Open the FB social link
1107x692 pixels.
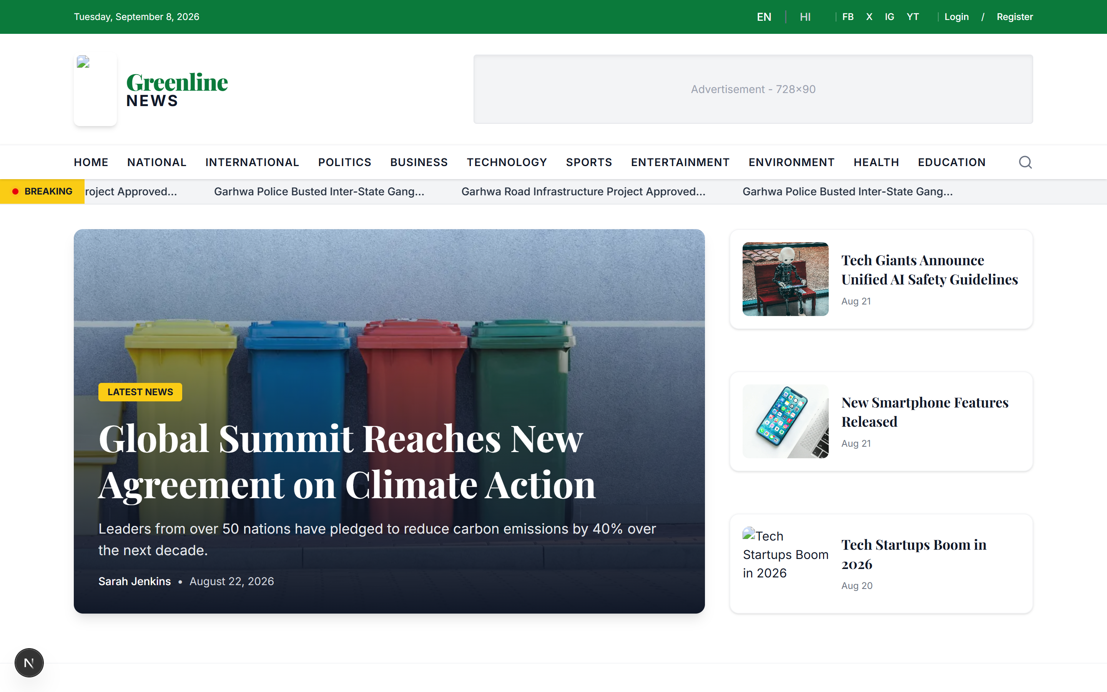(x=848, y=17)
